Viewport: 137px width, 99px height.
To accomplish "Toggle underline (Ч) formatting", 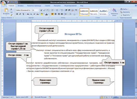I will tap(23, 14).
